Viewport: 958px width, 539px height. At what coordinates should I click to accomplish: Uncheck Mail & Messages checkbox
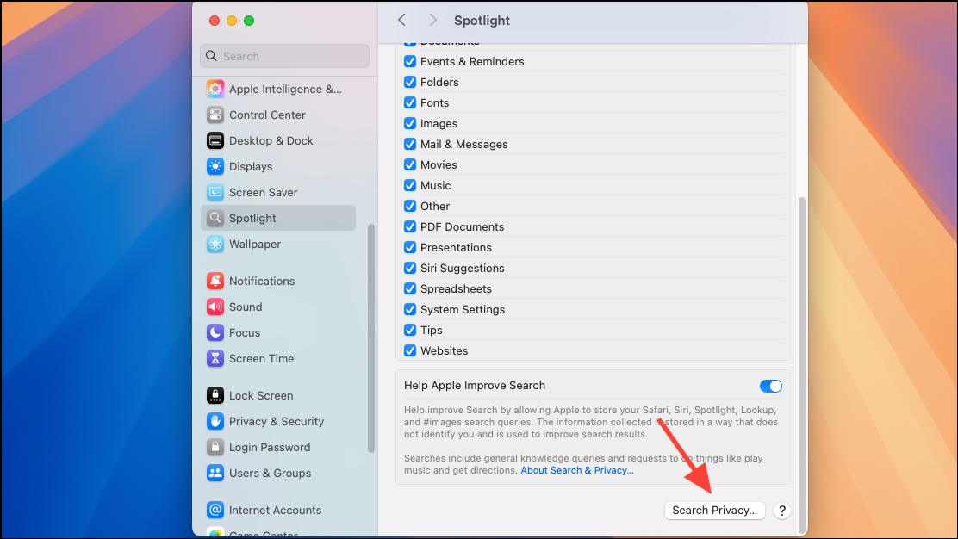pyautogui.click(x=410, y=144)
